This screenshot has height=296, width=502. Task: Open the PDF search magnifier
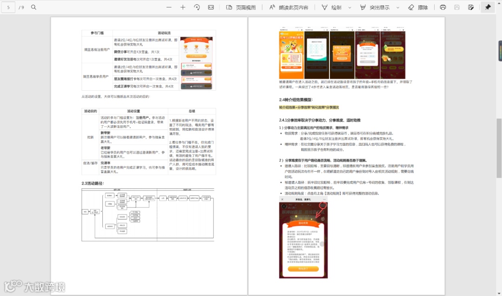tap(33, 7)
